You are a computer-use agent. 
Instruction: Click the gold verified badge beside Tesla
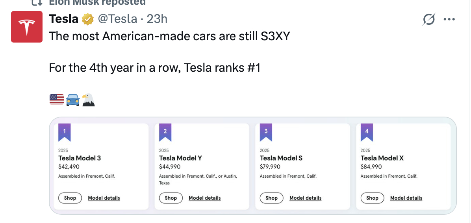point(88,19)
